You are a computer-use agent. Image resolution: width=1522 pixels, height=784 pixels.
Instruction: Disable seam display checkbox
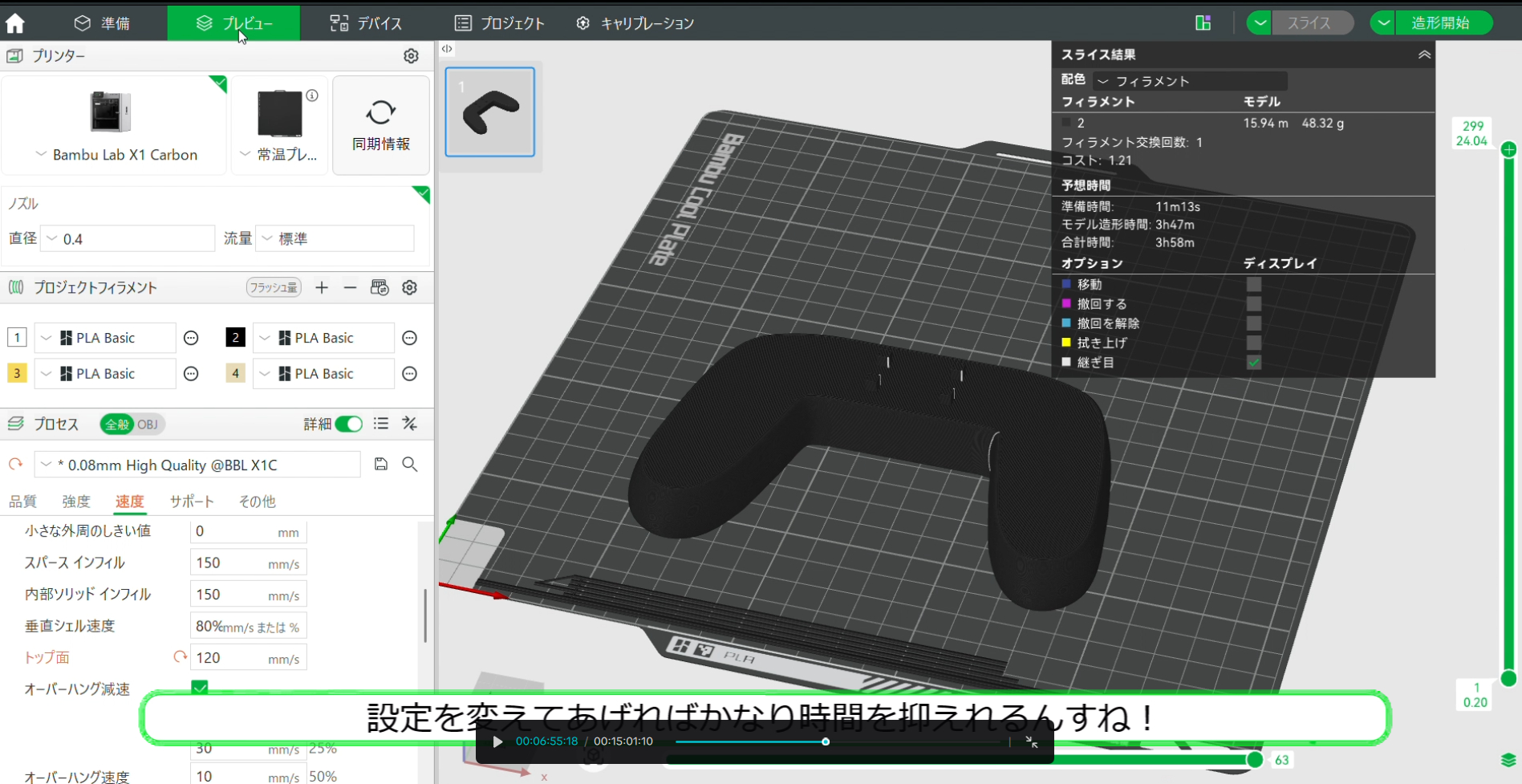point(1254,362)
